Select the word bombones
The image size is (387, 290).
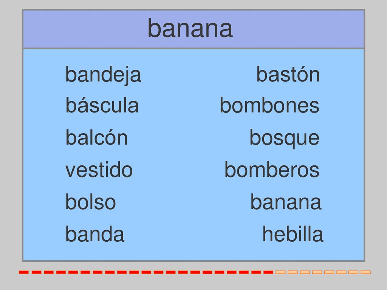click(269, 105)
